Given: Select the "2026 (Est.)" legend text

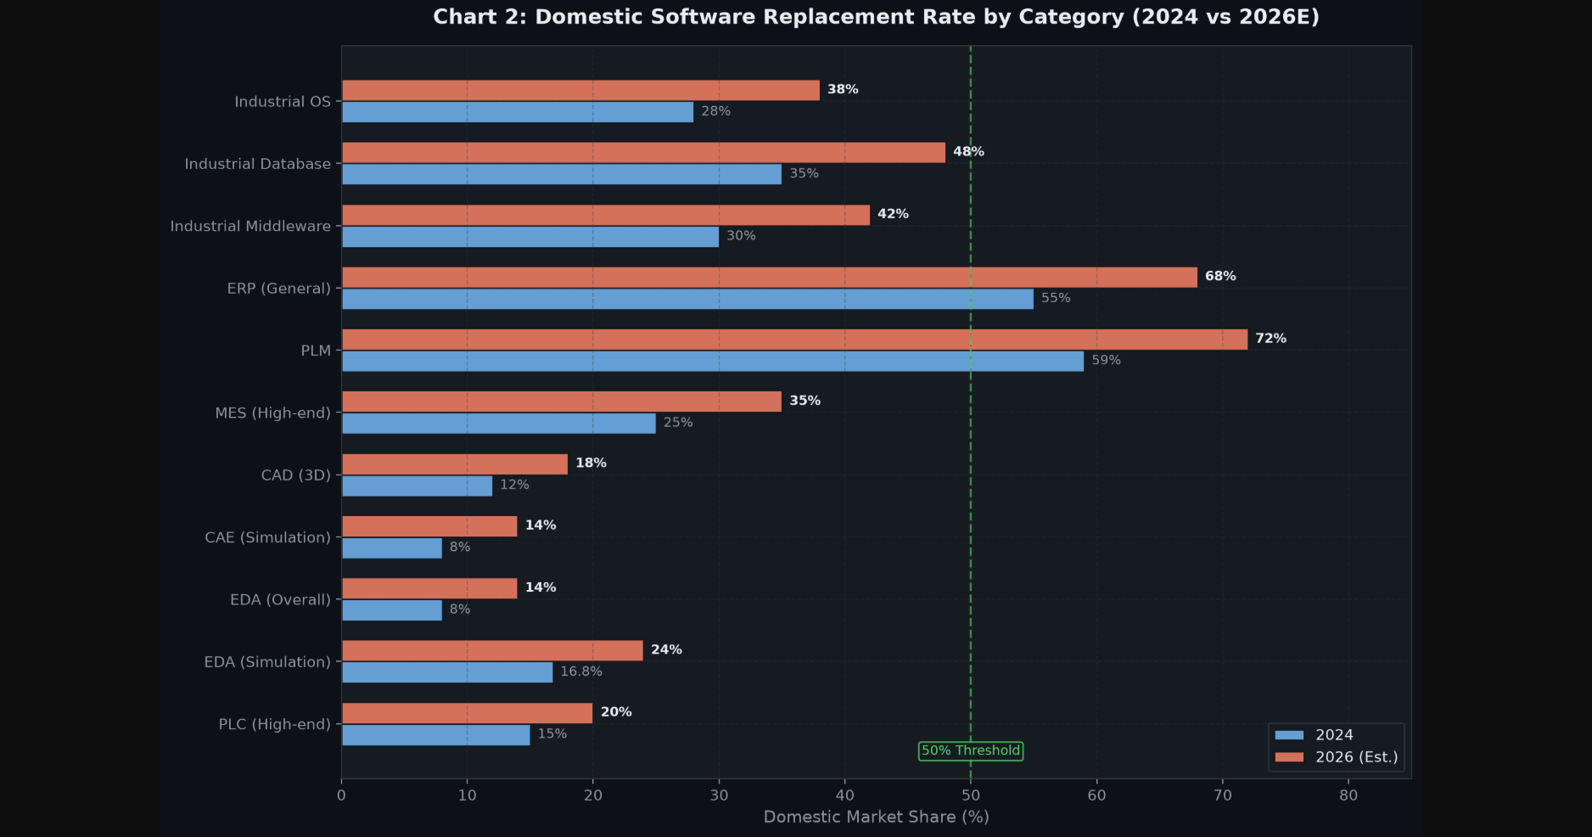Looking at the screenshot, I should tap(1357, 757).
